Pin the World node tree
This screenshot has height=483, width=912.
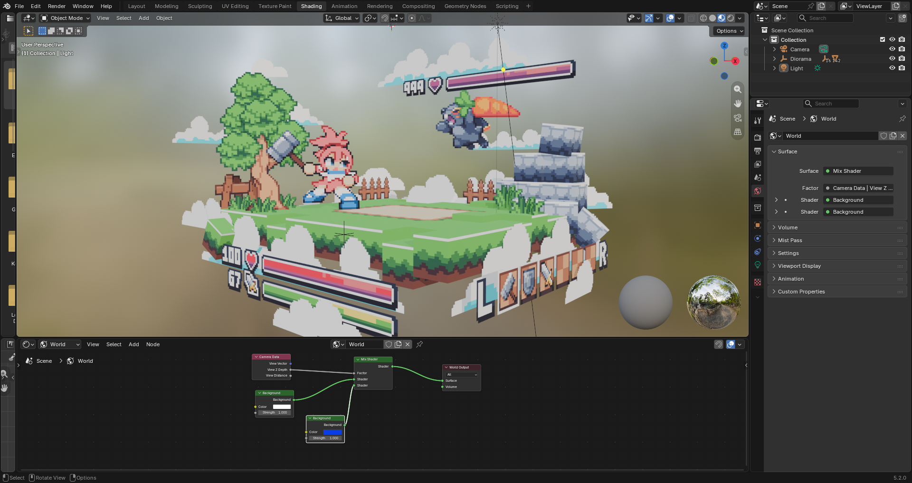click(419, 344)
